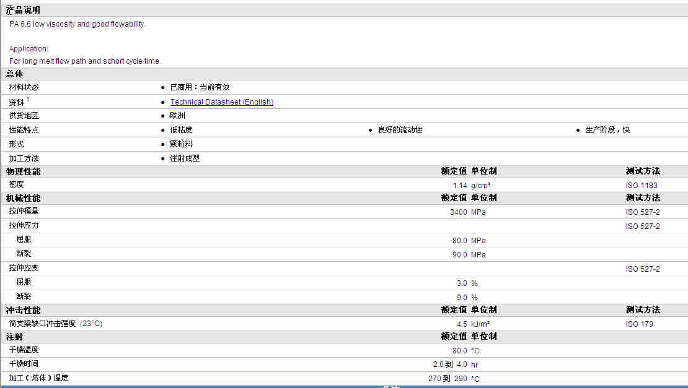This screenshot has height=388, width=688.
Task: Click ISO 527-2 in 拉伸模量 row
Action: click(643, 212)
